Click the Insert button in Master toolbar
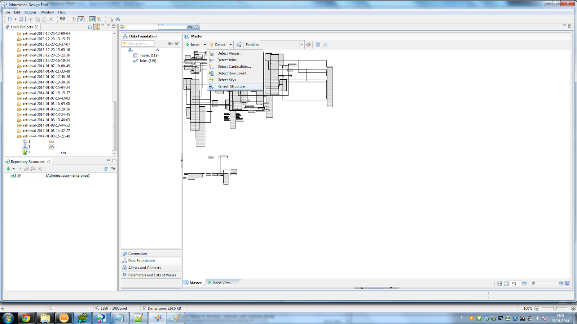577x324 pixels. (x=193, y=45)
